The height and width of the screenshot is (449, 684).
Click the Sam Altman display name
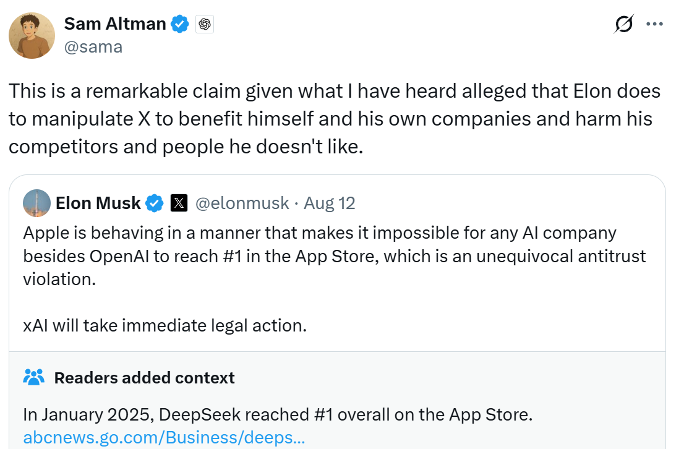click(115, 24)
